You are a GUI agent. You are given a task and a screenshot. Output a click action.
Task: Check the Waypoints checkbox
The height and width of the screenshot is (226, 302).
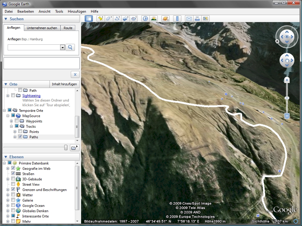[x=17, y=121]
